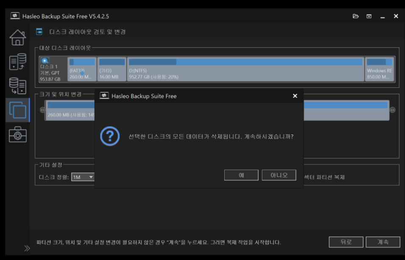Open the disk alignment 1M dropdown

(83, 177)
